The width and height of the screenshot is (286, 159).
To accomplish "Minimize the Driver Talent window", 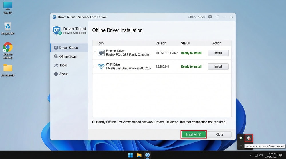I will pyautogui.click(x=224, y=17).
